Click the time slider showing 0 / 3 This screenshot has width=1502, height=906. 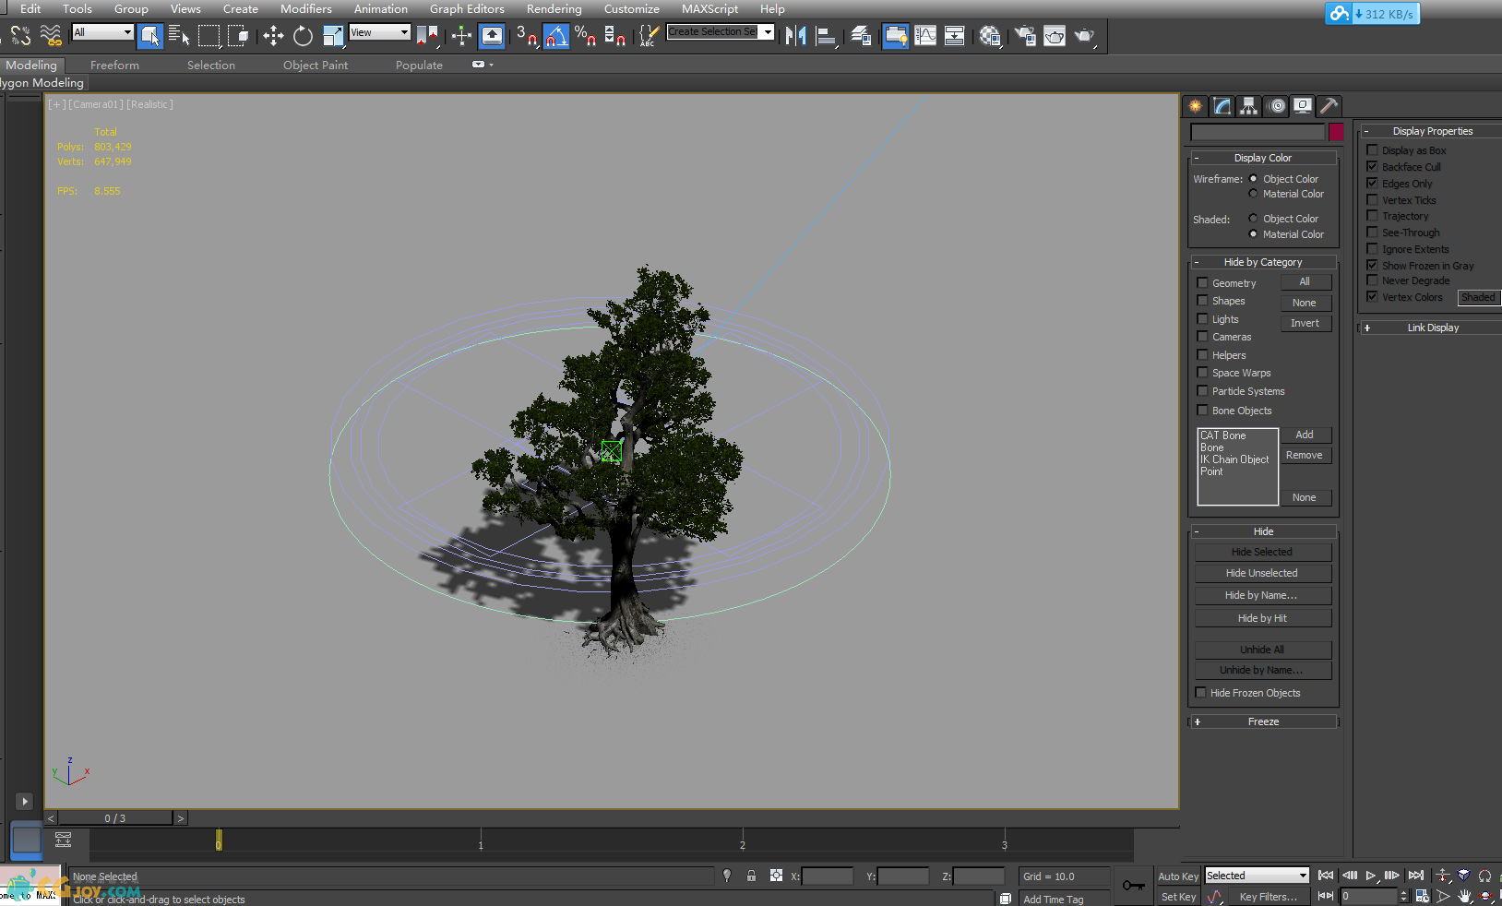115,818
